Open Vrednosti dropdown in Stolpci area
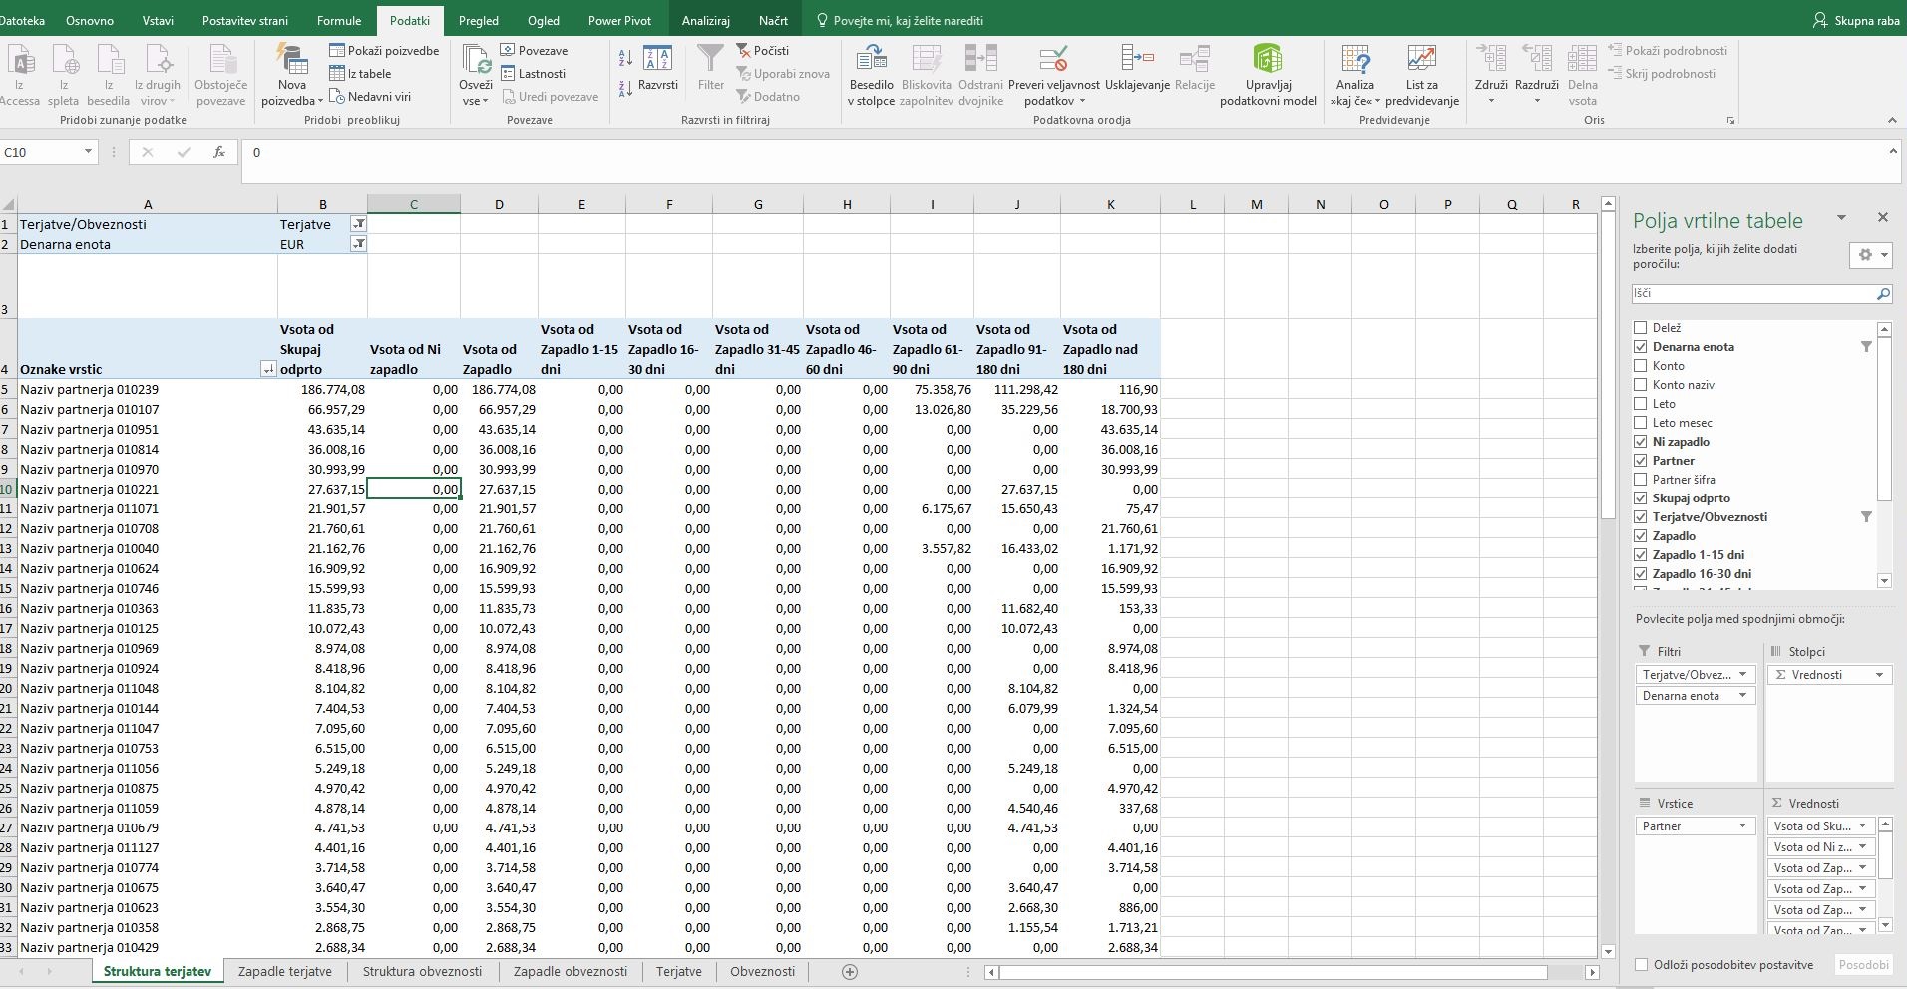 1879,675
